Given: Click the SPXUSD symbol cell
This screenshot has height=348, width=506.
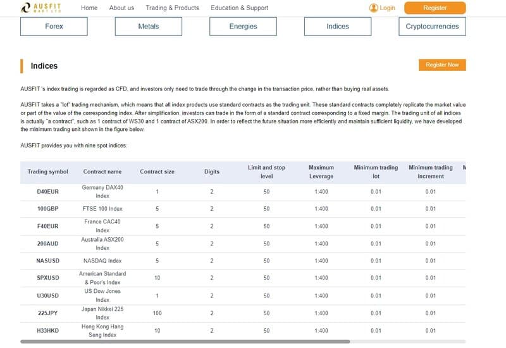Looking at the screenshot, I should (x=48, y=278).
